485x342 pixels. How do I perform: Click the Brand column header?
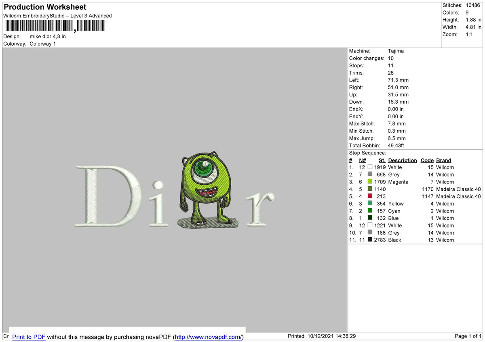click(444, 160)
